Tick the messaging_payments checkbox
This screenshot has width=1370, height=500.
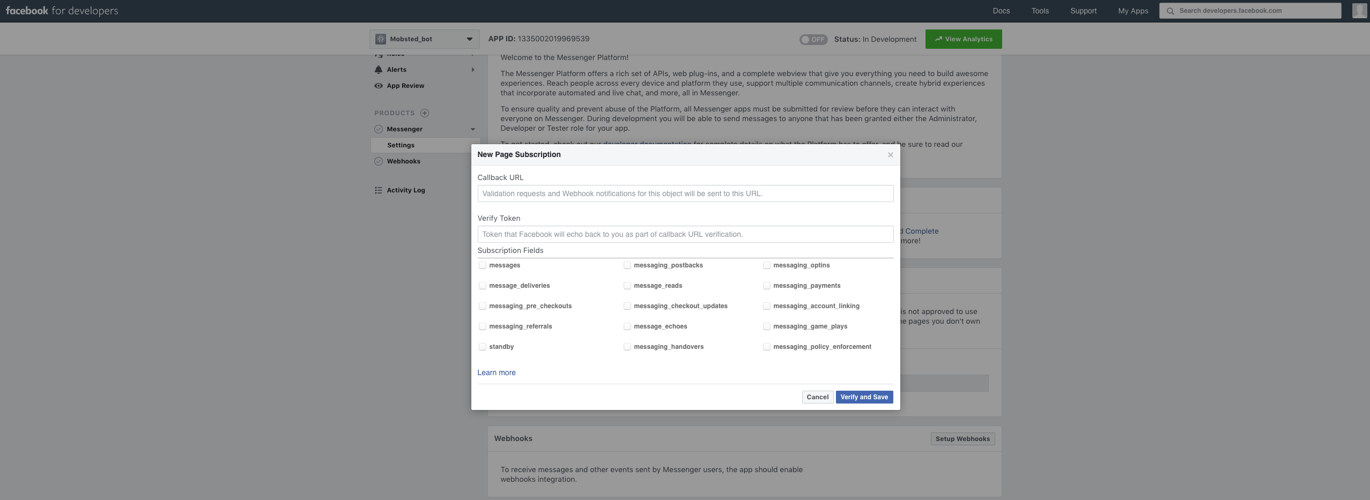pos(767,286)
